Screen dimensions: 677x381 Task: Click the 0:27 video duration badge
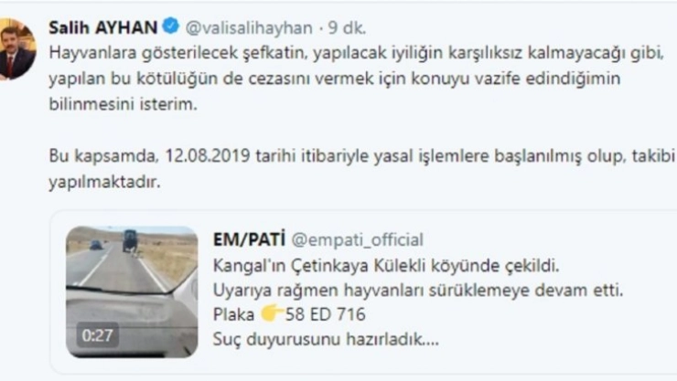pos(98,335)
